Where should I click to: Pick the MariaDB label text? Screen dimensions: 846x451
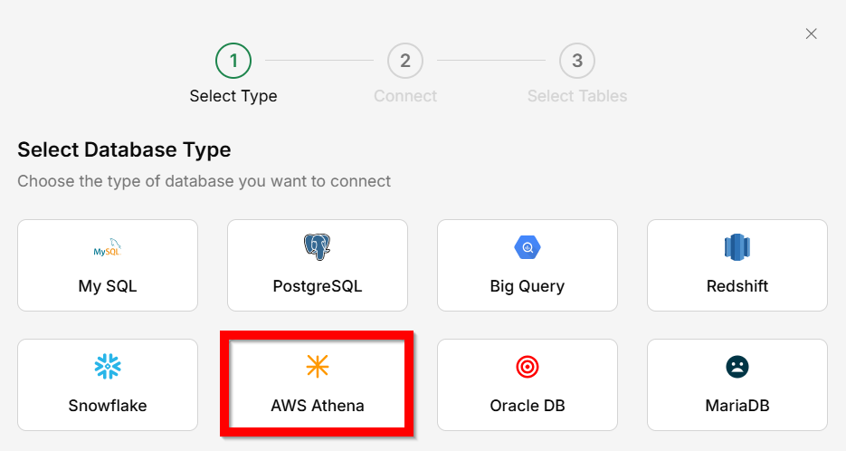click(x=737, y=406)
